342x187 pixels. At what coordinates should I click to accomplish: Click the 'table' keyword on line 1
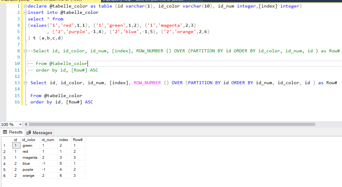click(x=105, y=6)
